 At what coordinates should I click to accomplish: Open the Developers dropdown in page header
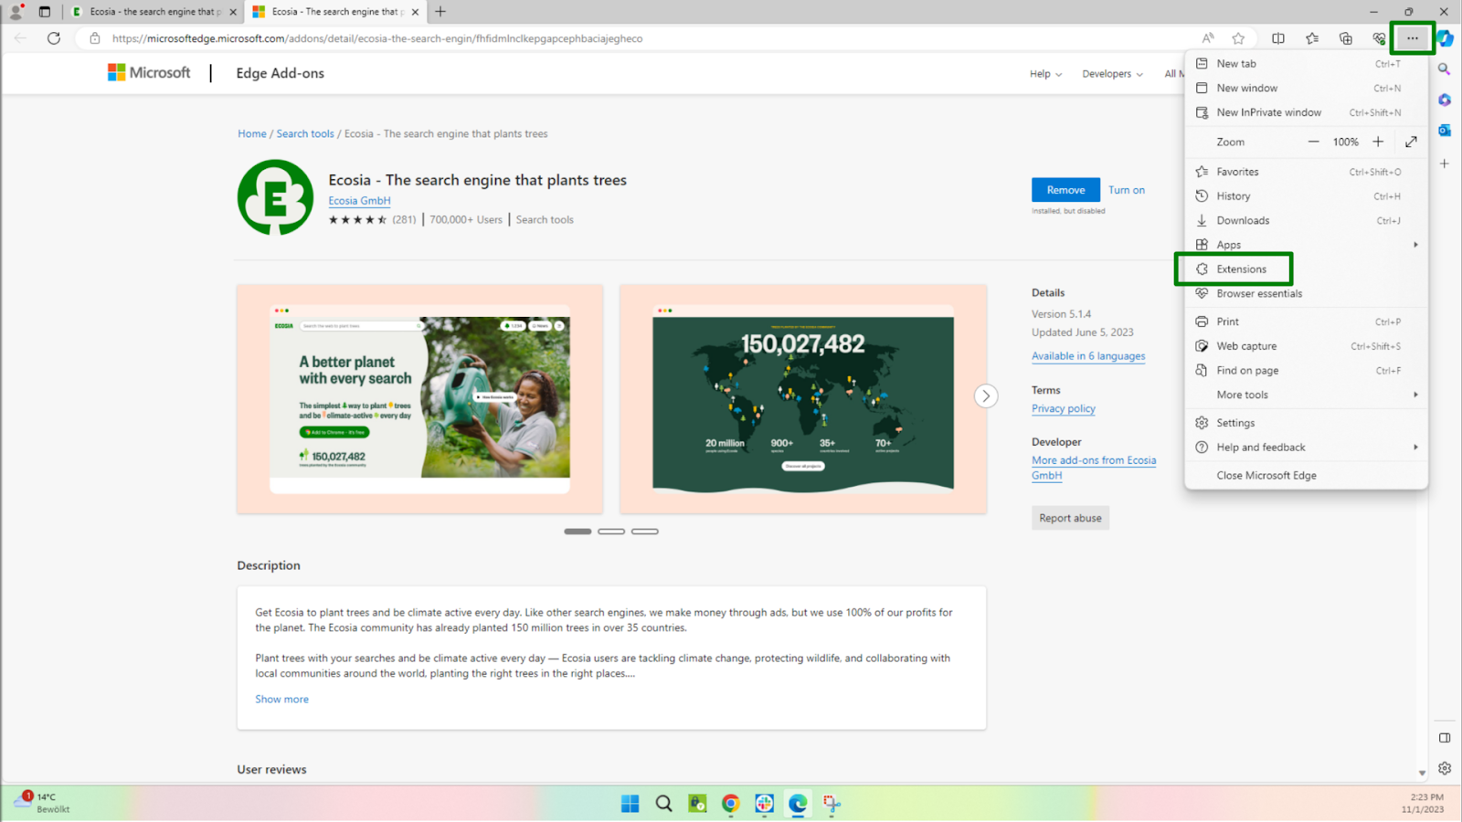(x=1112, y=74)
